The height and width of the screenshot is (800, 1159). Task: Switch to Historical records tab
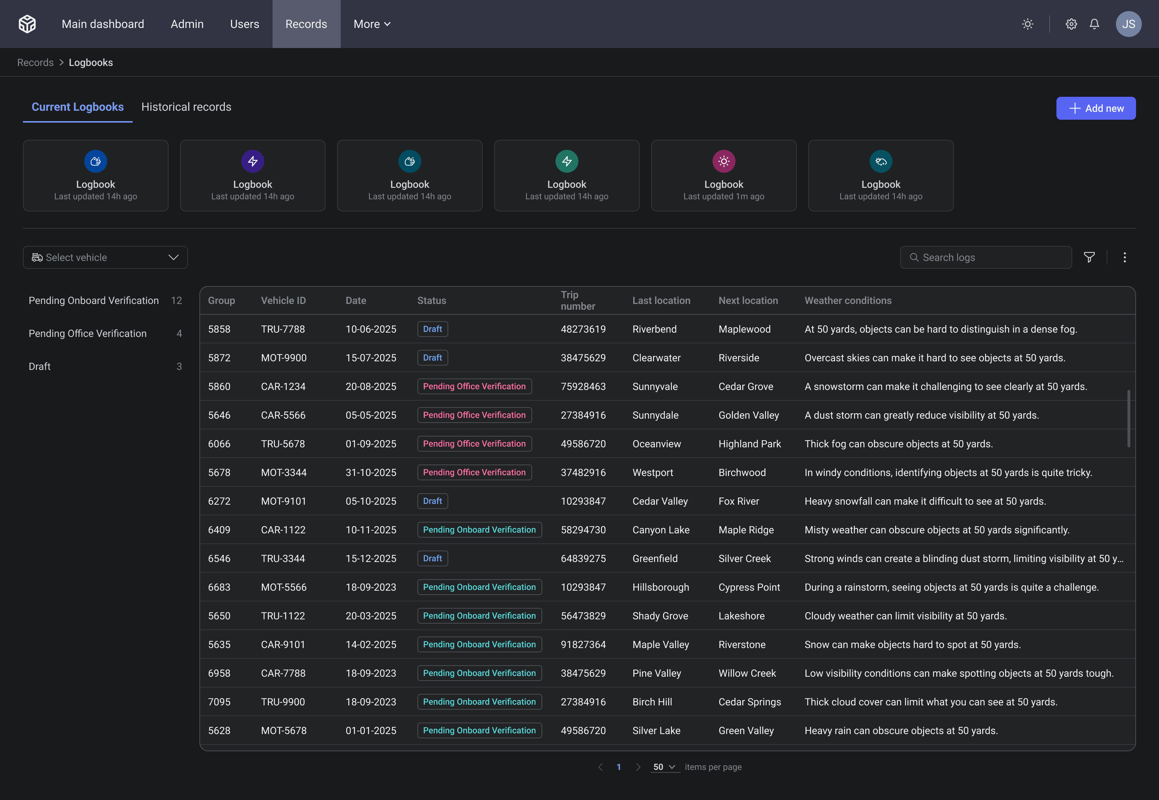186,107
